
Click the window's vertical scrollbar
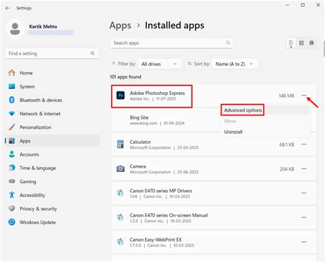point(324,49)
